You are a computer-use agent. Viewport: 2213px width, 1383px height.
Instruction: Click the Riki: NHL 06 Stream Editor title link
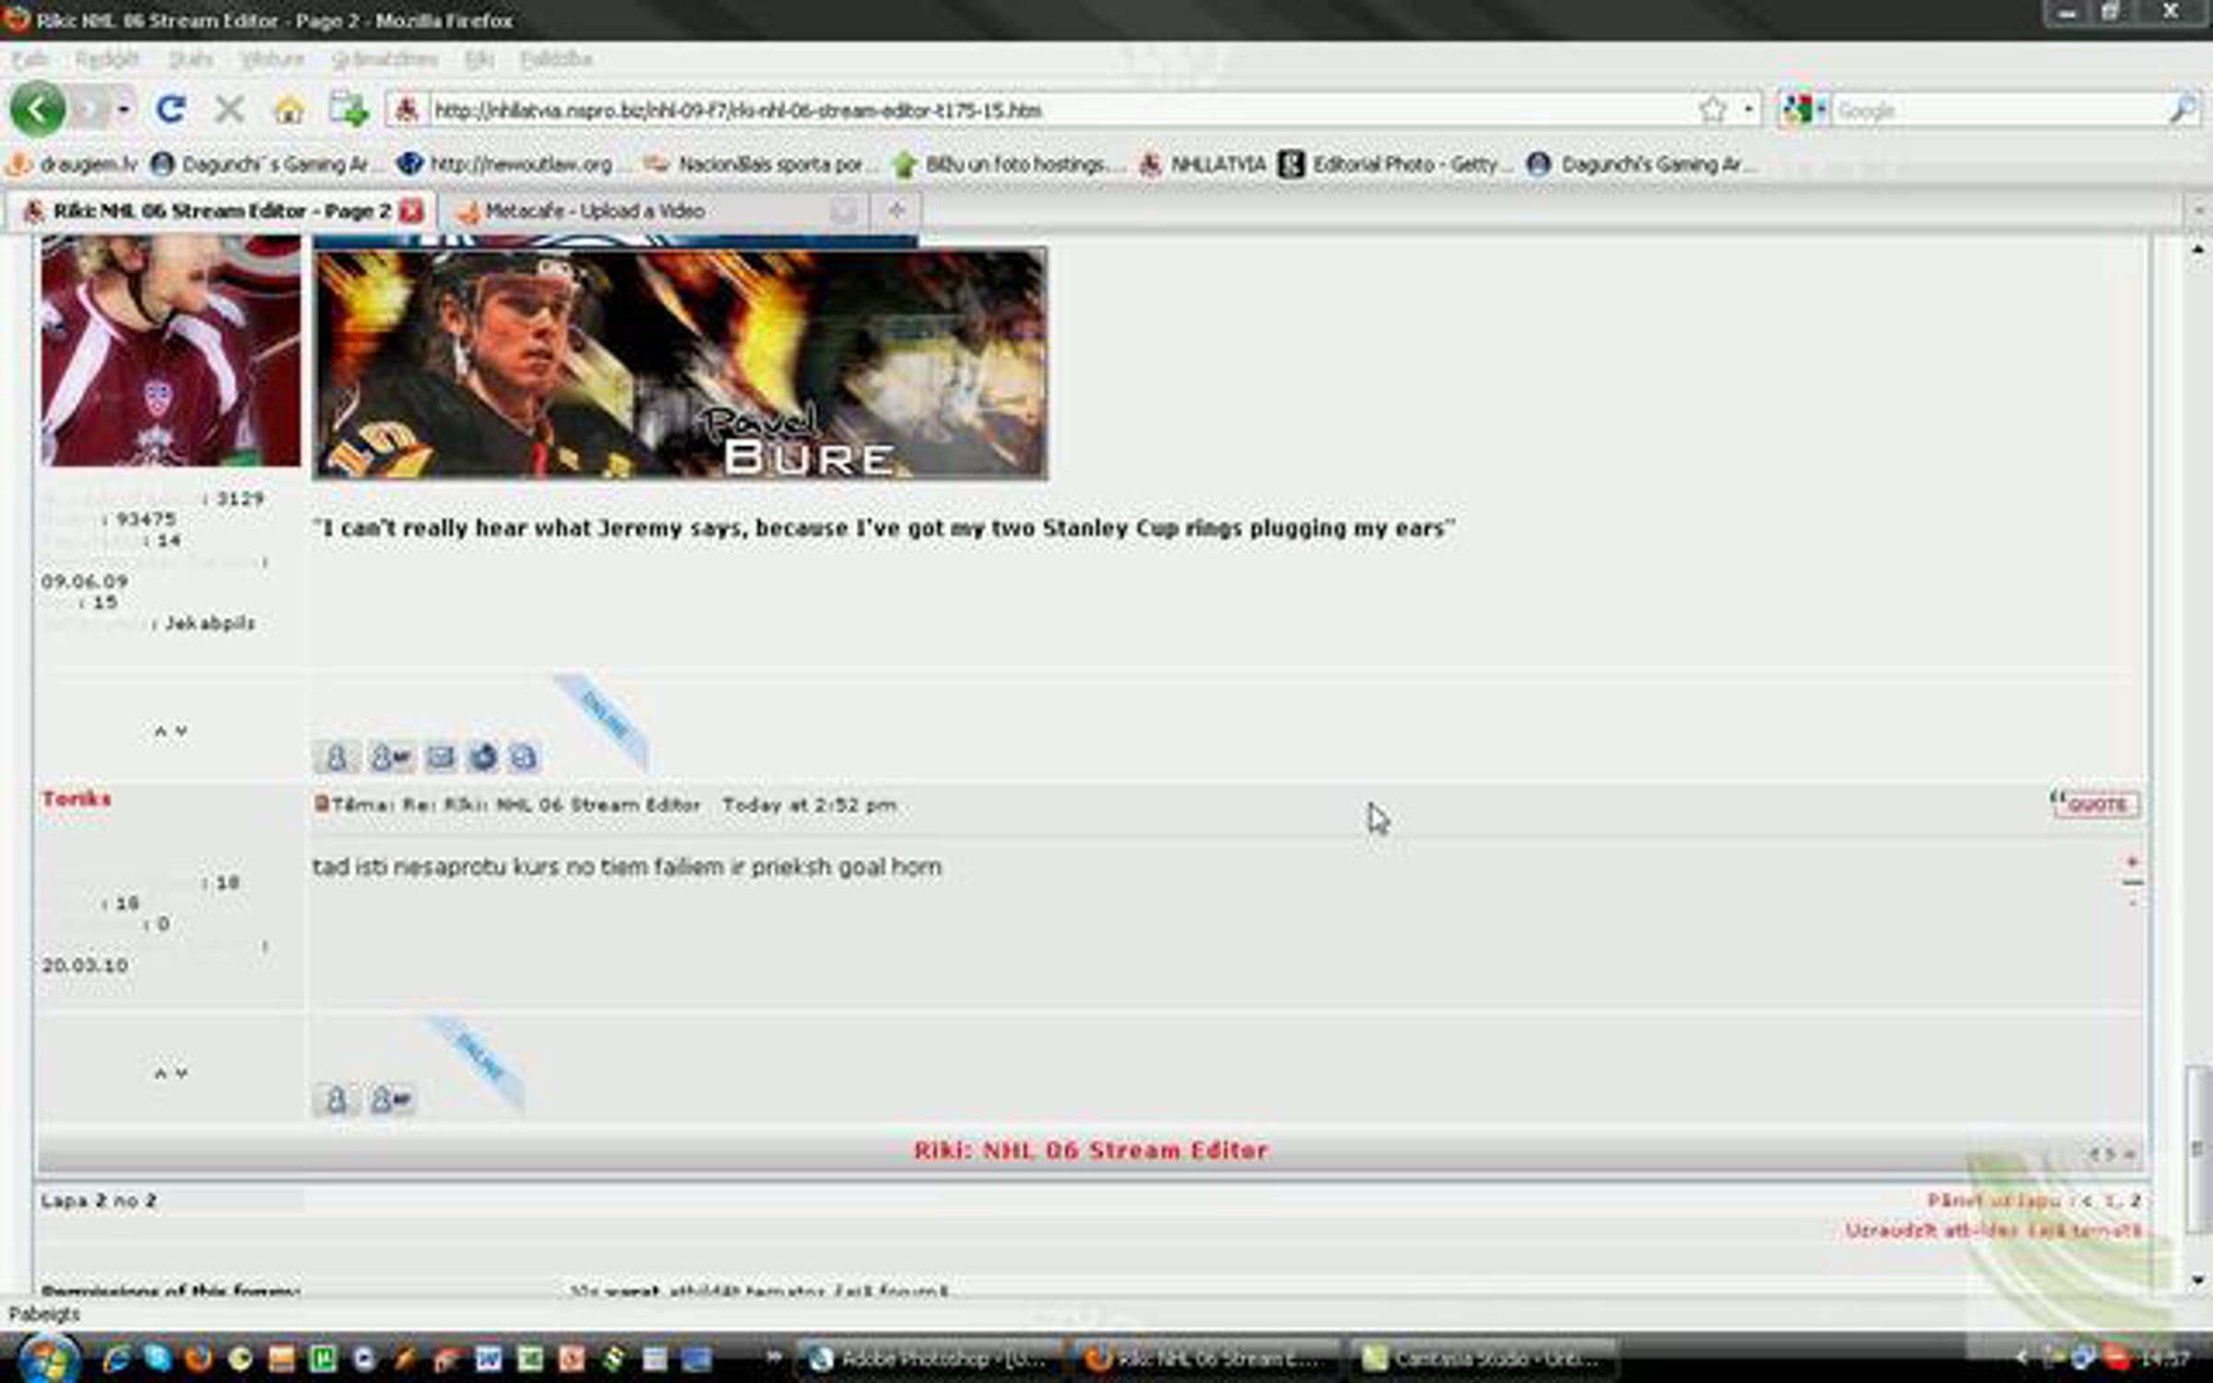tap(1090, 1151)
